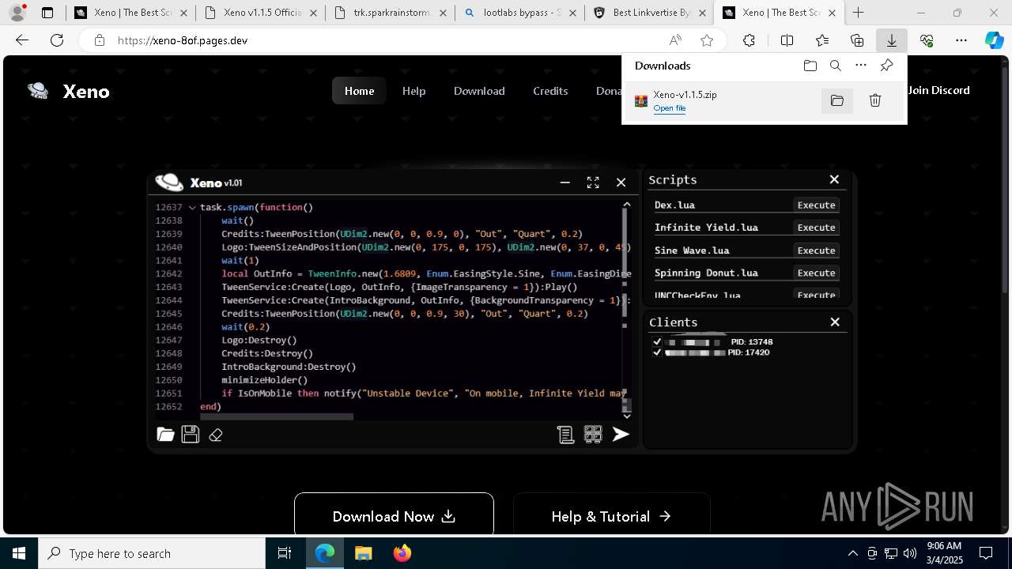Click the open folder icon in Xeno editor
The width and height of the screenshot is (1012, 569).
pyautogui.click(x=165, y=434)
